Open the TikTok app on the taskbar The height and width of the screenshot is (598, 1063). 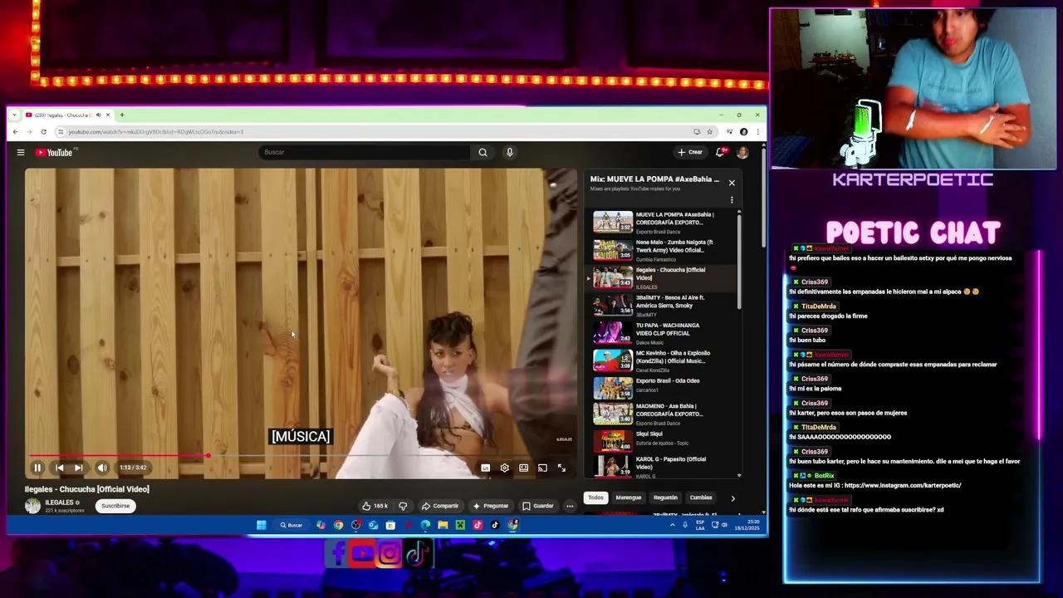(495, 525)
